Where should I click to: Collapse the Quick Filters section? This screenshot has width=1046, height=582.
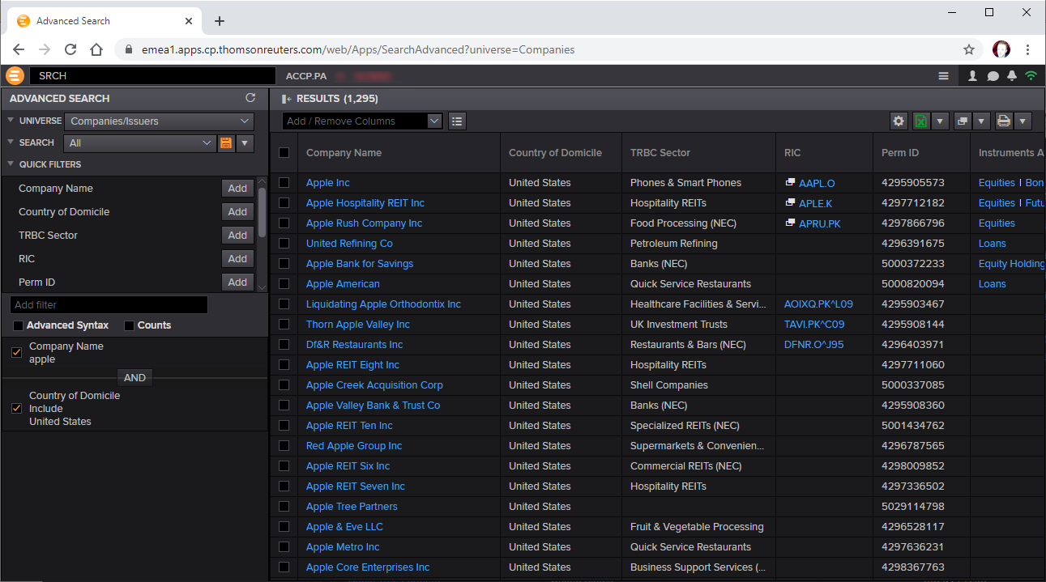point(11,164)
